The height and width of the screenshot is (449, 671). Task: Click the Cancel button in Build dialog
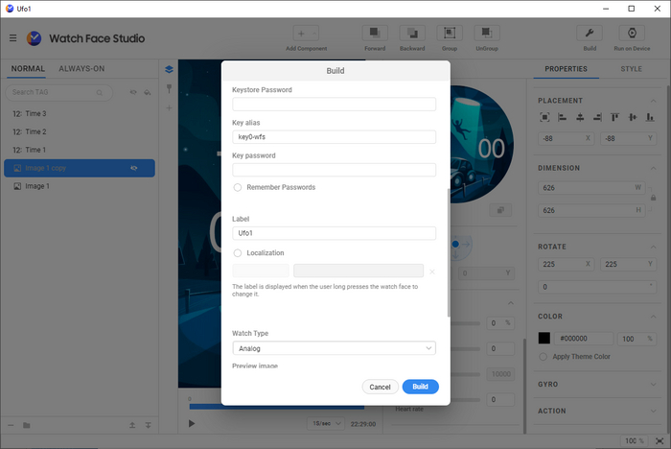click(x=380, y=387)
